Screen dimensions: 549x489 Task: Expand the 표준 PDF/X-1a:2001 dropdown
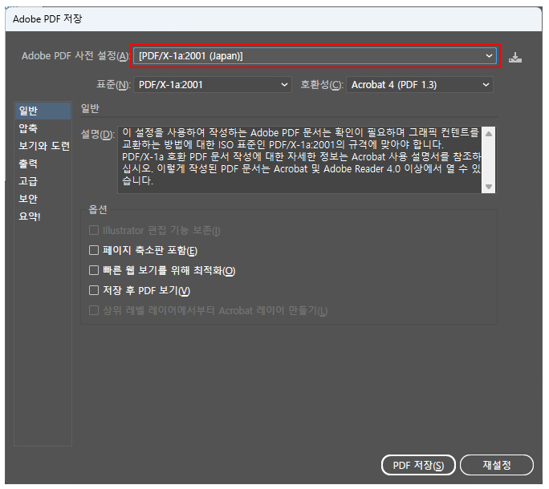pyautogui.click(x=214, y=84)
